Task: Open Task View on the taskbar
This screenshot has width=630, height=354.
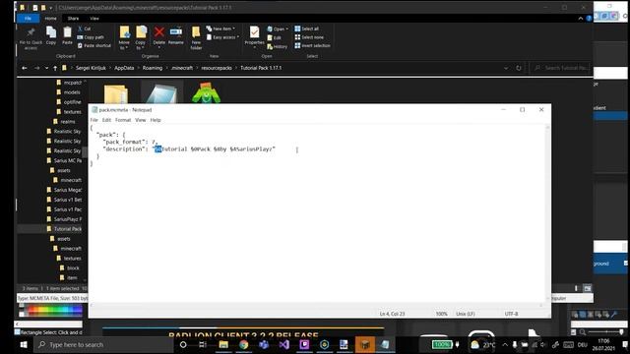Action: point(203,345)
